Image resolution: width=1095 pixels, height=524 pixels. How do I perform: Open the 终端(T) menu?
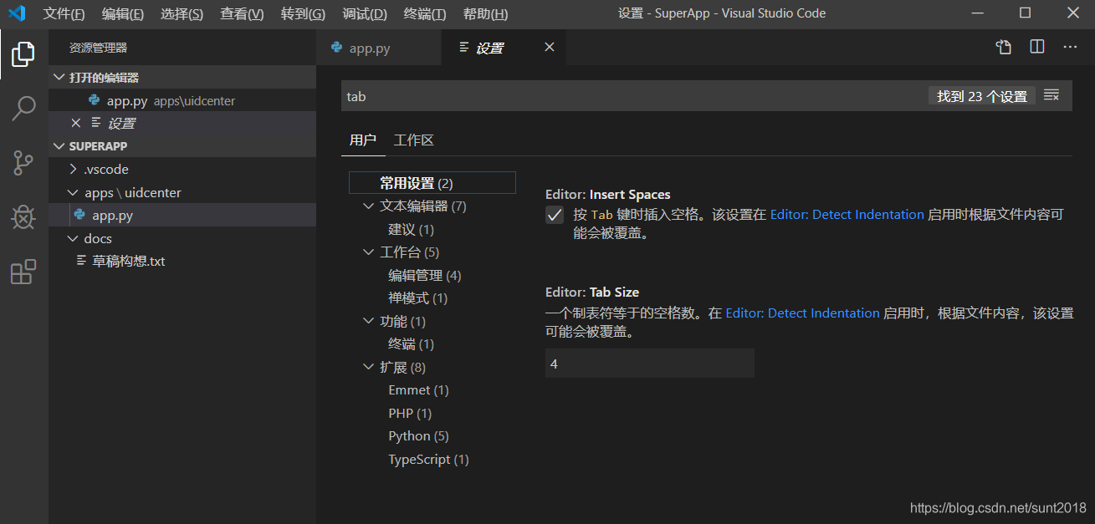coord(425,14)
